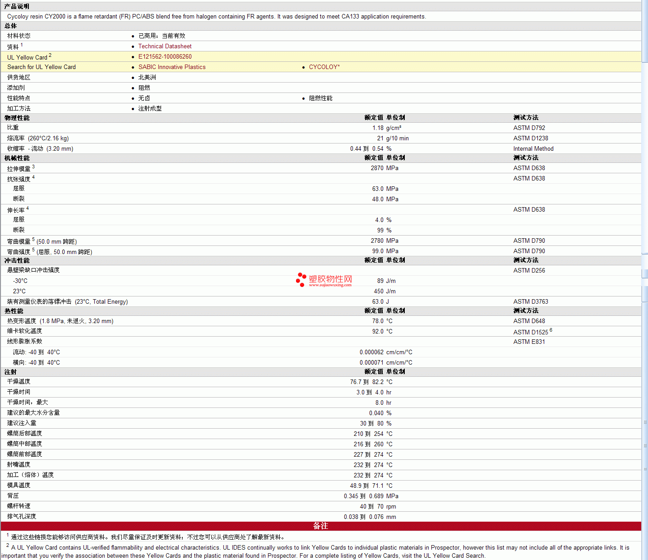This screenshot has height=560, width=648.
Task: Click the 热性能 section header
Action: (14, 311)
